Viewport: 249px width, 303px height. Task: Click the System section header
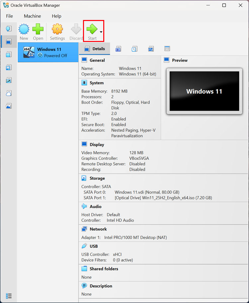[97, 83]
